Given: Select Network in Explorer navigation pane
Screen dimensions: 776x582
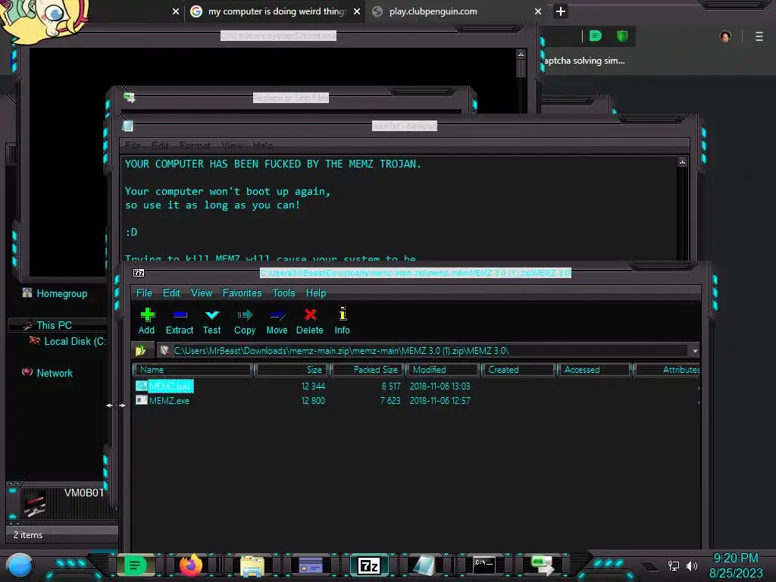Looking at the screenshot, I should [x=48, y=373].
